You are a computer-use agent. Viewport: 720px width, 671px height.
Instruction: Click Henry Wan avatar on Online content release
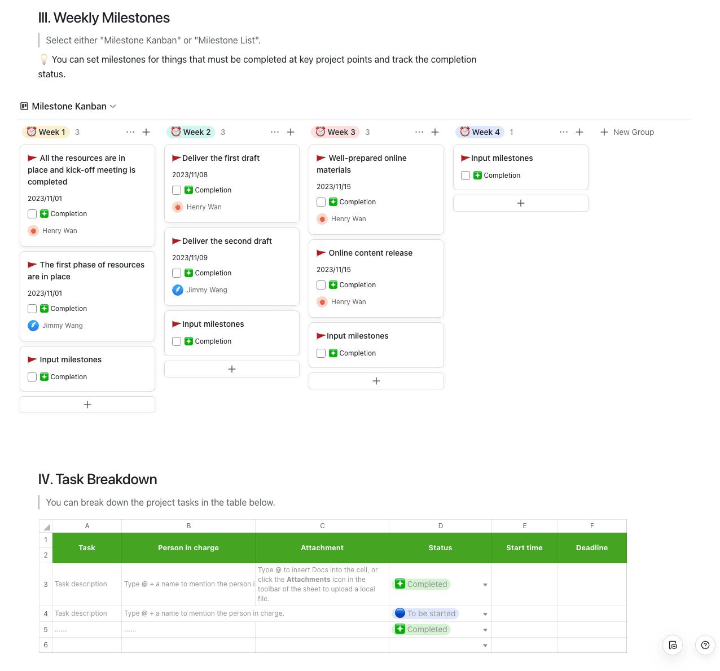coord(322,302)
